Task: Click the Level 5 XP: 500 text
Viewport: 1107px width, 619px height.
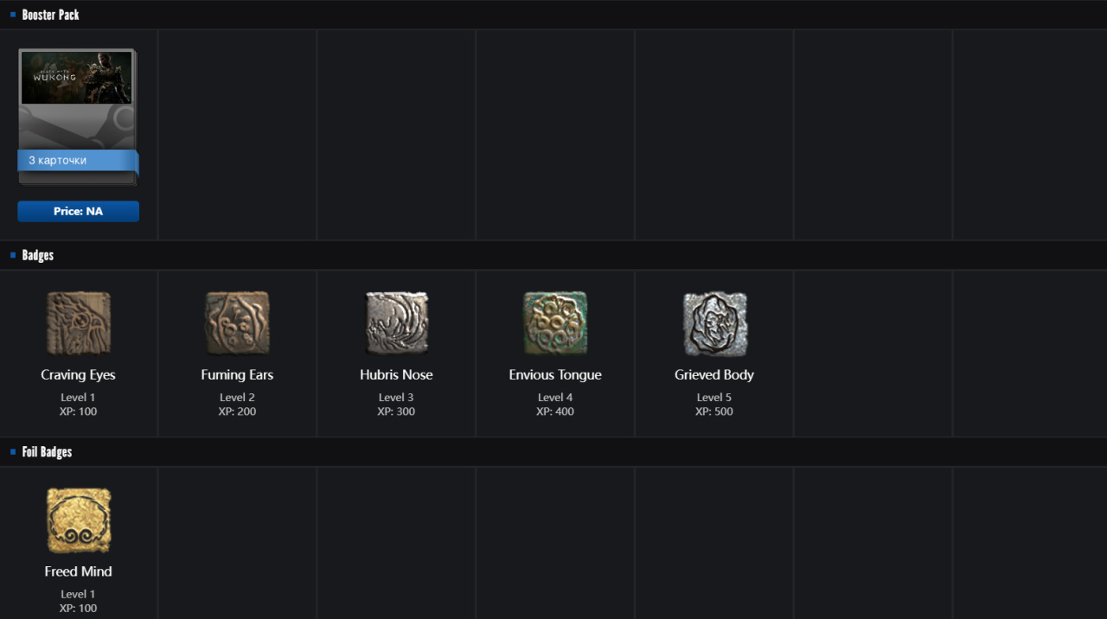Action: click(714, 405)
